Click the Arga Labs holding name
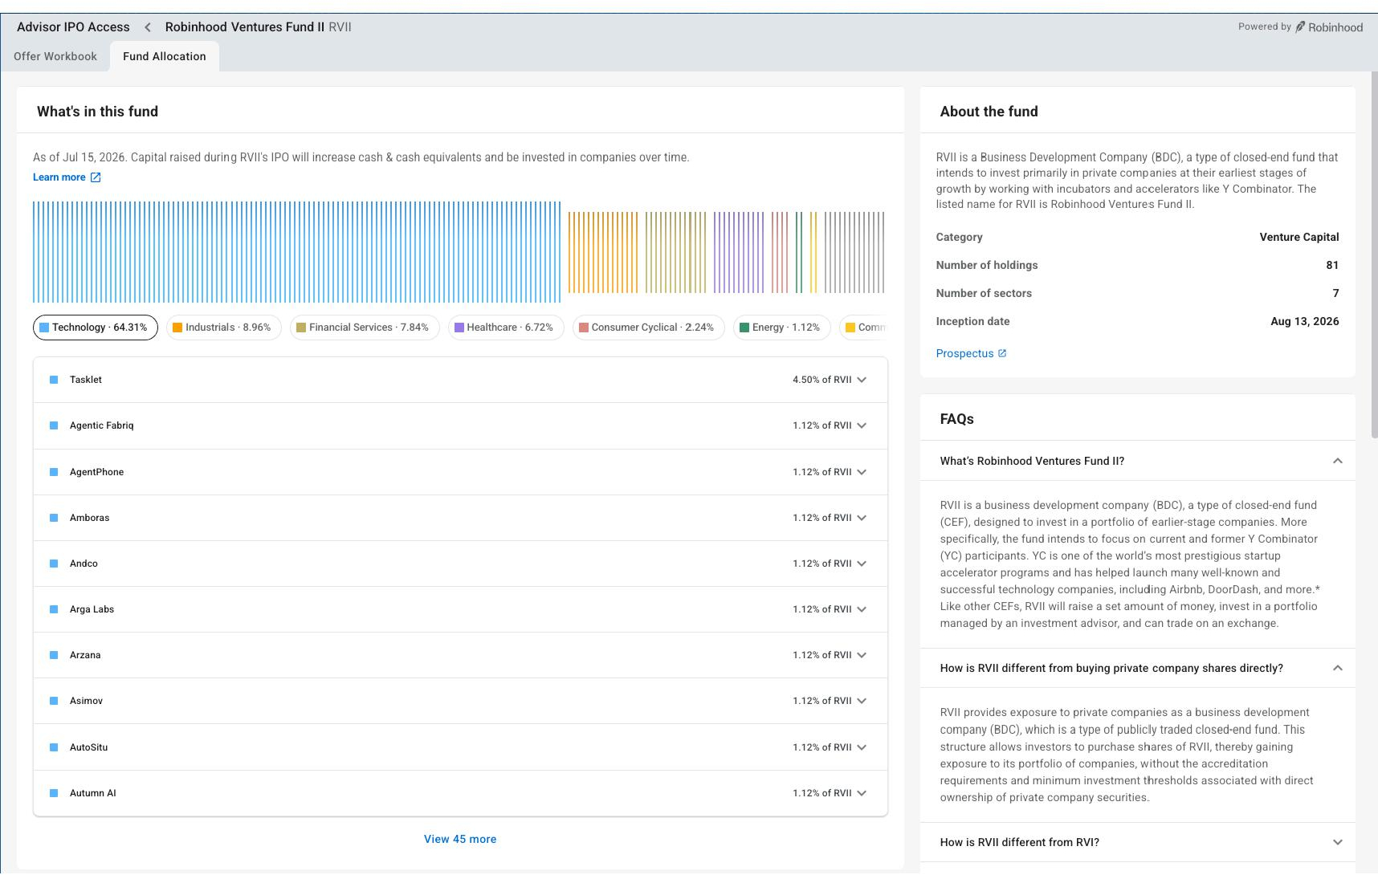1378x875 pixels. [92, 609]
